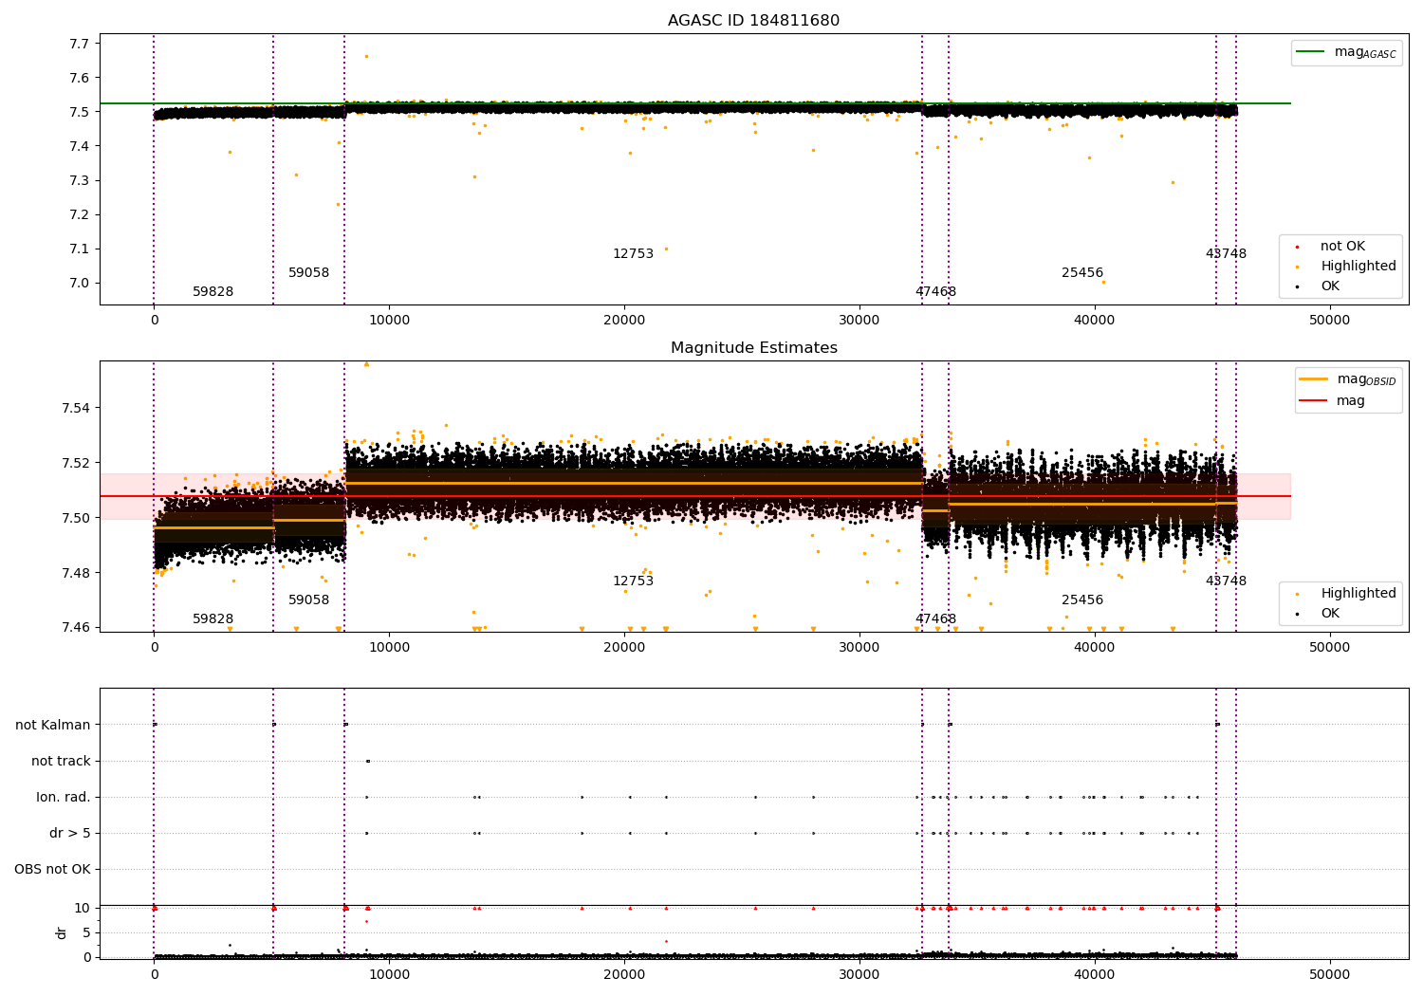Click obsid label 12753 in Magnitude Estimates plot
The image size is (1423, 996).
[633, 581]
